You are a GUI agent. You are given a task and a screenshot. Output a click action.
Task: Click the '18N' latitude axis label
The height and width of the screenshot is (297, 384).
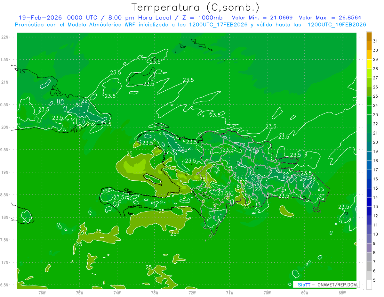click(5, 217)
